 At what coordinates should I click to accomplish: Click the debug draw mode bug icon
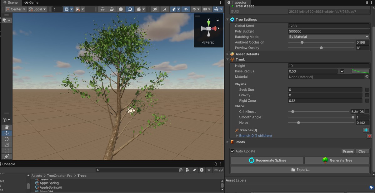click(138, 9)
